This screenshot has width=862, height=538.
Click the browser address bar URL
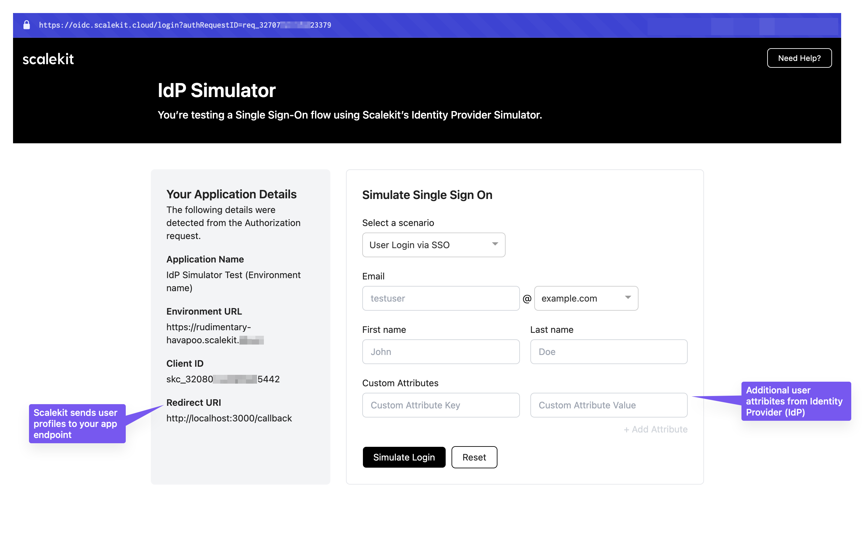click(x=185, y=25)
